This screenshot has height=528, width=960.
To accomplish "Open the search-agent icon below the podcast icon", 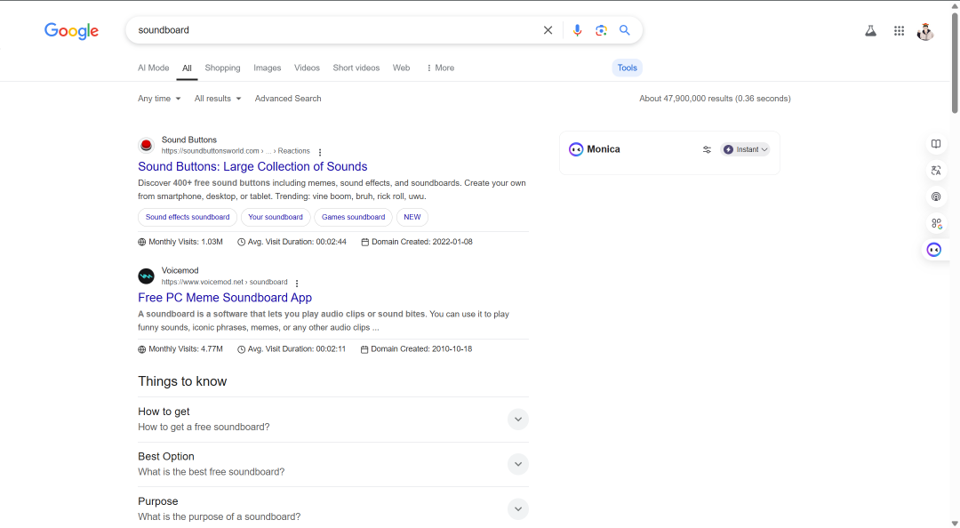I will pos(935,224).
